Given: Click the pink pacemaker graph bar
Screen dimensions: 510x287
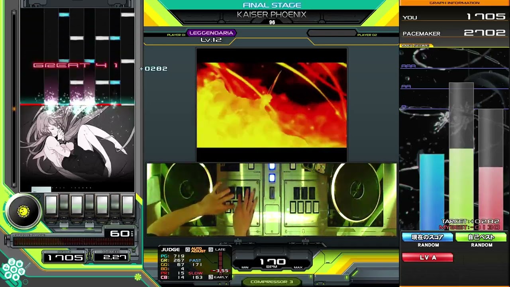Looking at the screenshot, I should (x=491, y=199).
